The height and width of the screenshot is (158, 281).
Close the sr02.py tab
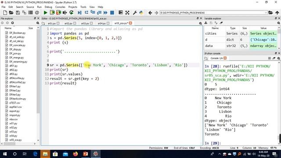click(75, 23)
